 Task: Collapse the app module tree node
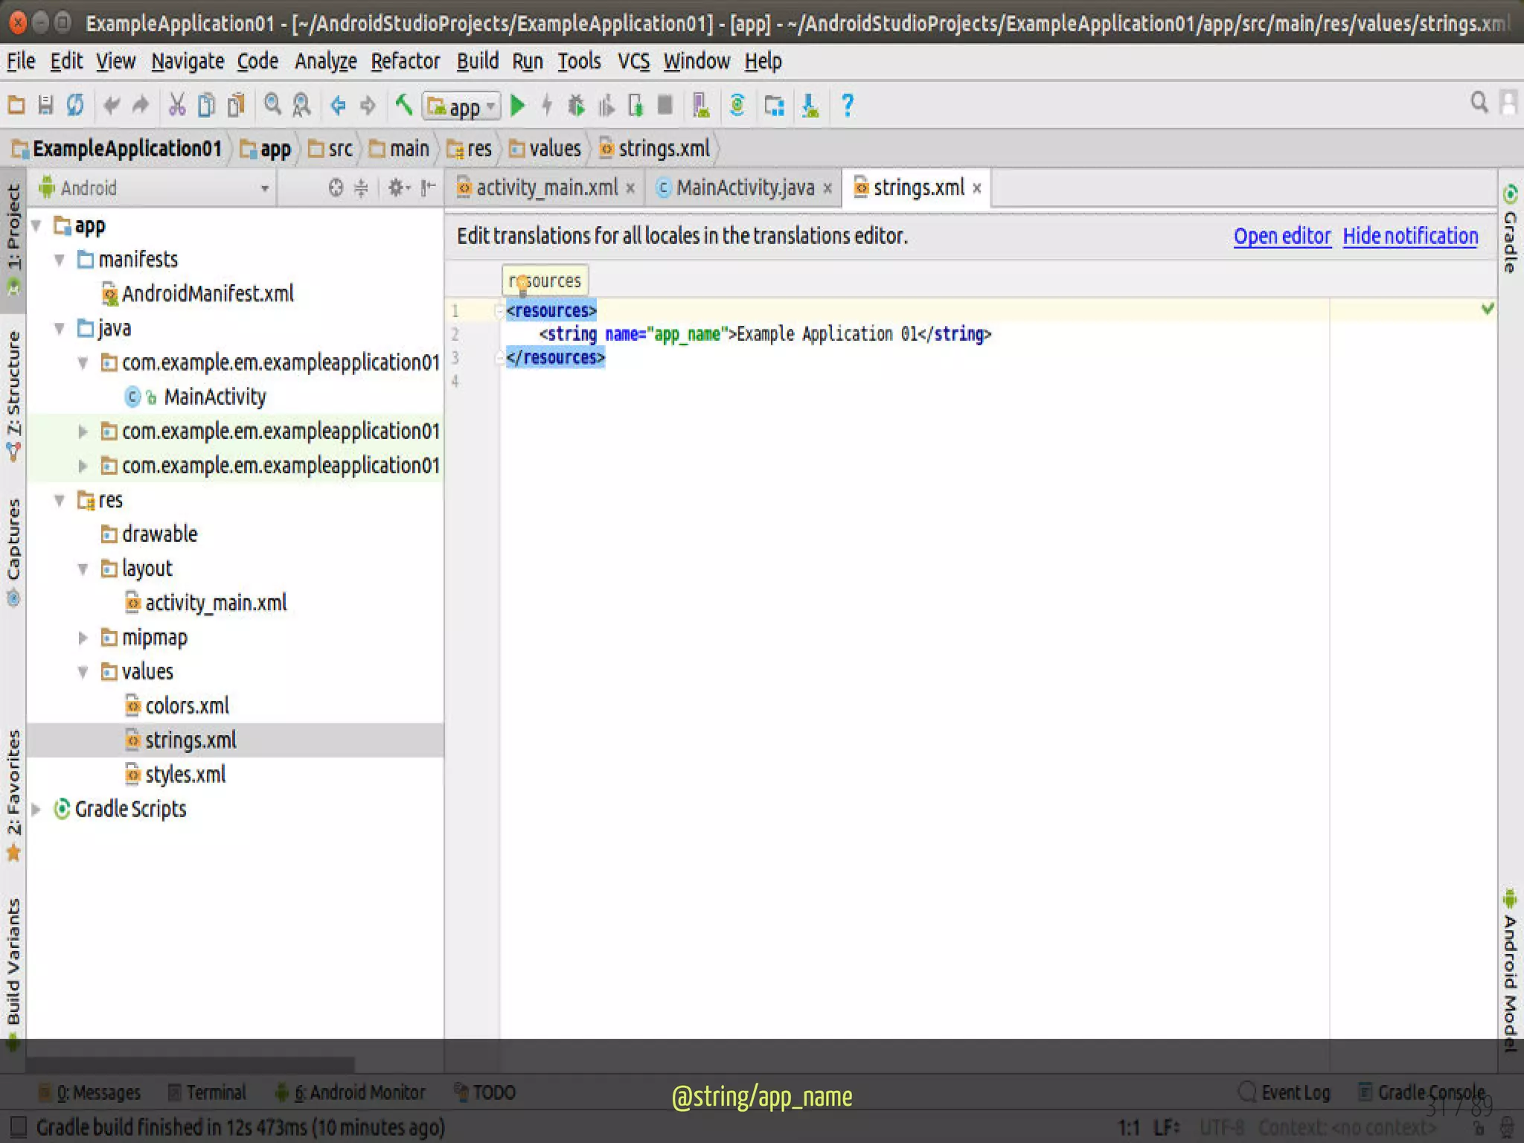36,225
